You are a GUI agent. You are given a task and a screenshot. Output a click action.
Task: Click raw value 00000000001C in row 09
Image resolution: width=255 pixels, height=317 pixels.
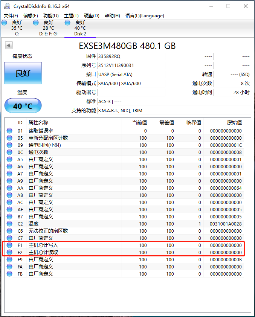pyautogui.click(x=226, y=145)
